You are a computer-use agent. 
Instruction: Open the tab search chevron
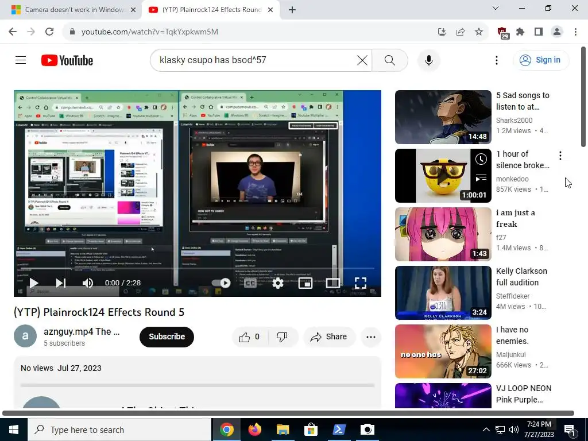(x=496, y=8)
